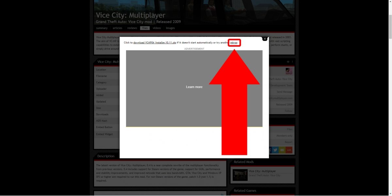Screen dimensions: 392x196
Task: Click Released 2009 in profile panel
Action: (x=284, y=105)
